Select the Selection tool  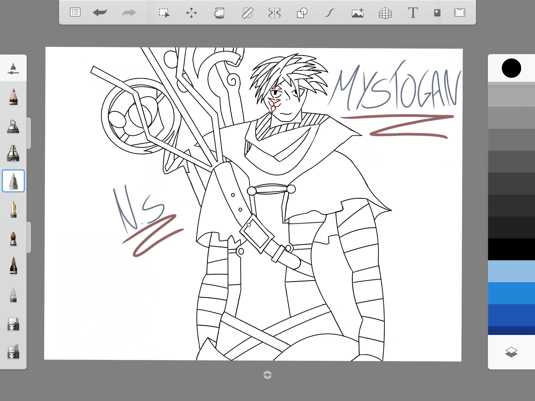[164, 13]
